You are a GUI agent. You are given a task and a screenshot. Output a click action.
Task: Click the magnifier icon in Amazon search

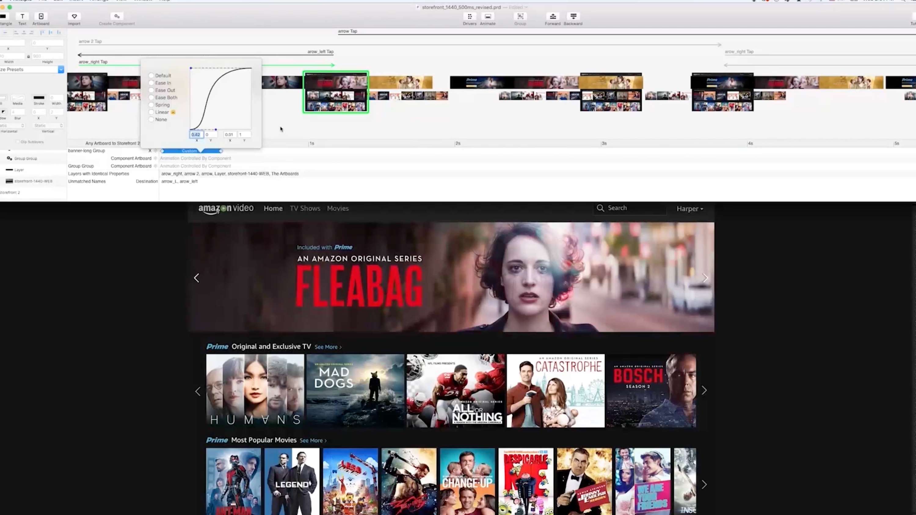click(600, 208)
